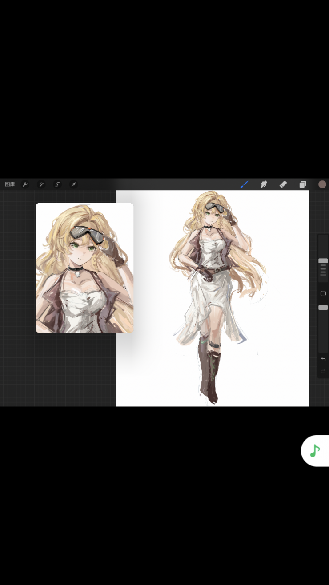Image resolution: width=329 pixels, height=585 pixels.
Task: Open the active color swatch
Action: [x=322, y=184]
